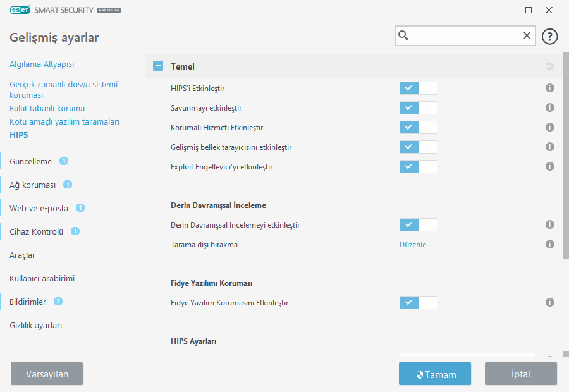The height and width of the screenshot is (392, 569).
Task: Click the info icon for HIPS'i Etkinleştir
Action: [x=550, y=89]
